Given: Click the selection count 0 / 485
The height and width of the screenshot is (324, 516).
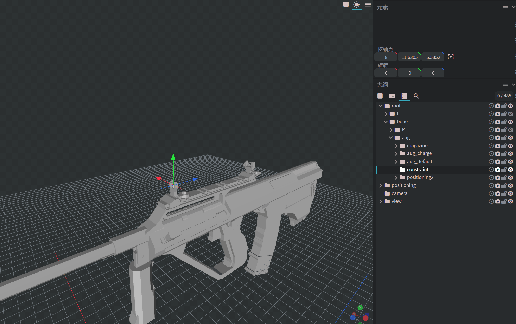Looking at the screenshot, I should pos(504,96).
